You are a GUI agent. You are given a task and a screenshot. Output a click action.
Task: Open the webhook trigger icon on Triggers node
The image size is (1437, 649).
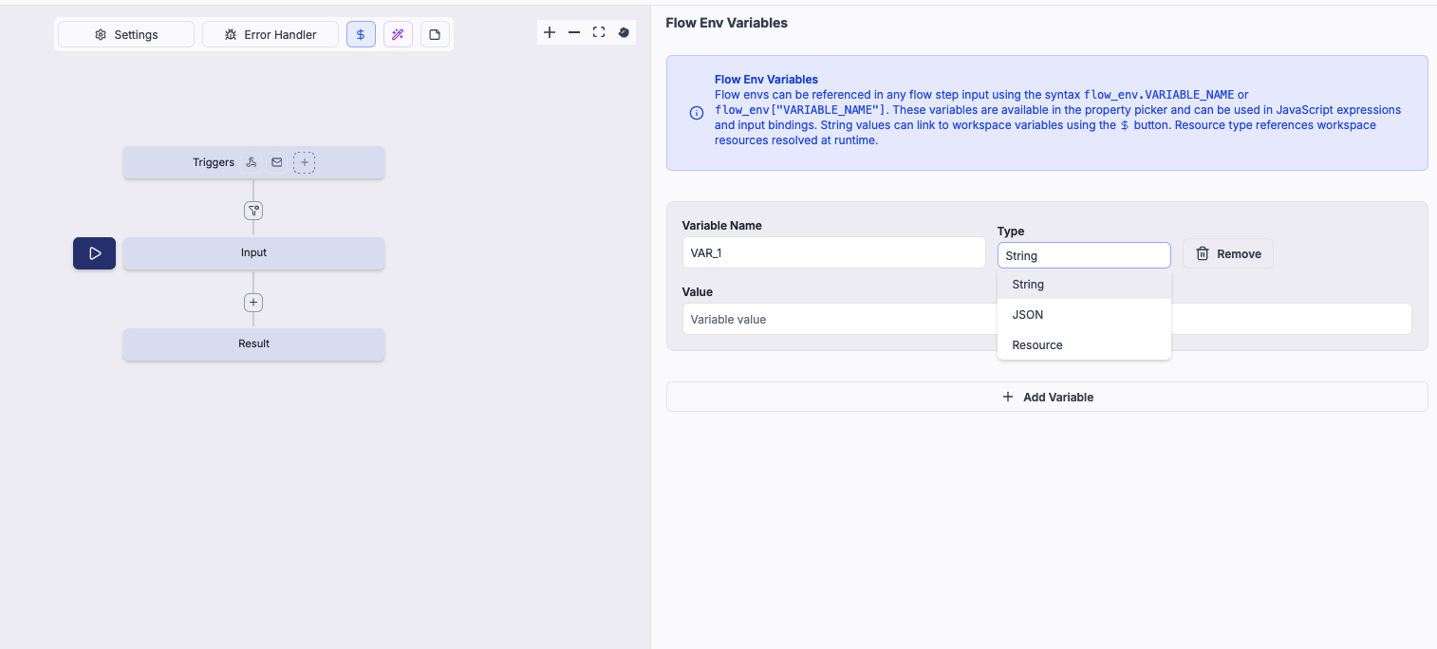pyautogui.click(x=252, y=162)
